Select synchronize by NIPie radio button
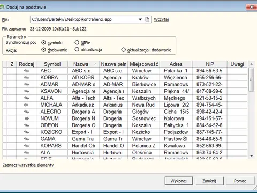 click(77, 42)
